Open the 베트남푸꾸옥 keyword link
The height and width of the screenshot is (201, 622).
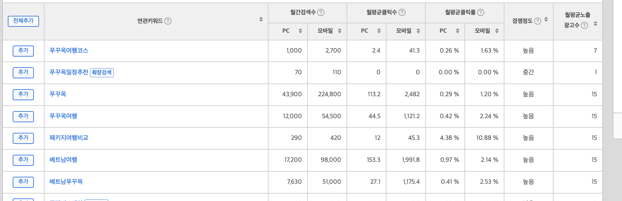[x=66, y=182]
